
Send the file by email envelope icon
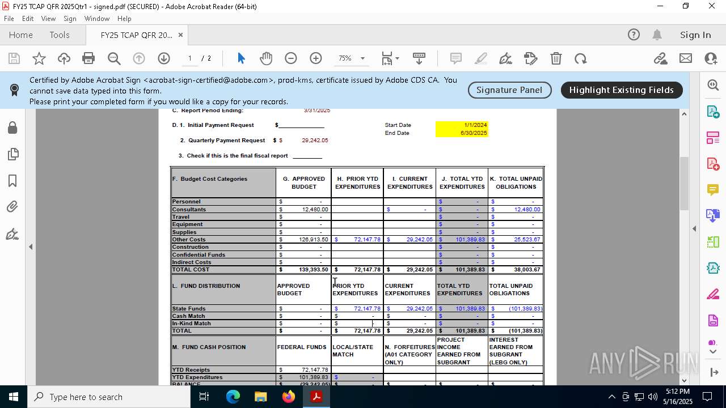(x=686, y=58)
